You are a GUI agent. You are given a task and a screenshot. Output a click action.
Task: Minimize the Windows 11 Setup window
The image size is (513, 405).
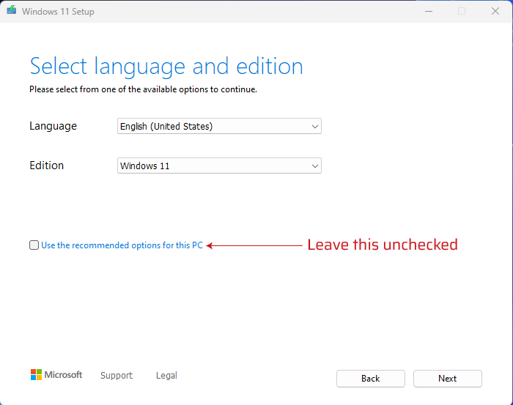(429, 11)
